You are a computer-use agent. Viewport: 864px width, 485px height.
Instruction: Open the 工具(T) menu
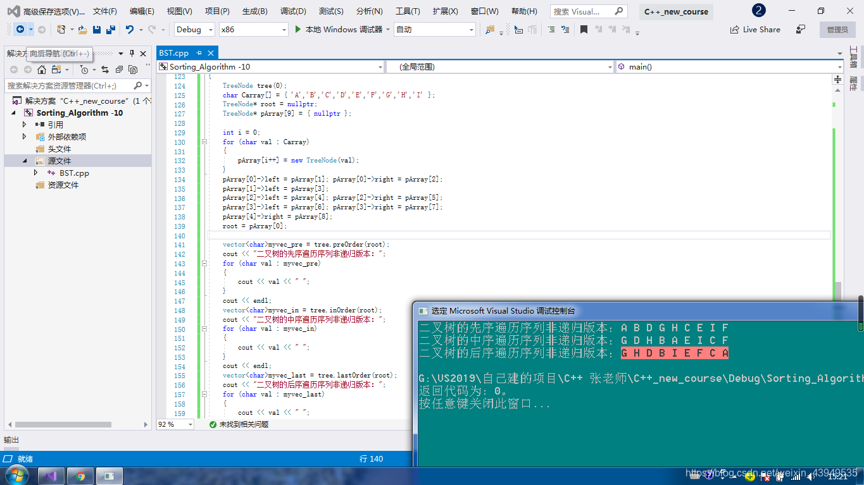pyautogui.click(x=407, y=11)
